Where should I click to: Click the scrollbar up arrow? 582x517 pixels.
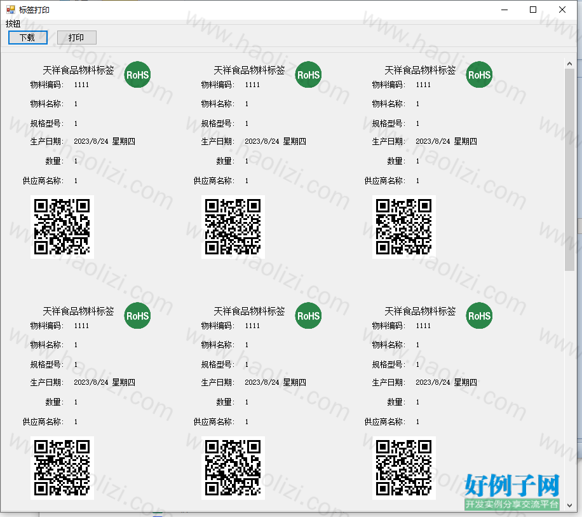point(570,64)
